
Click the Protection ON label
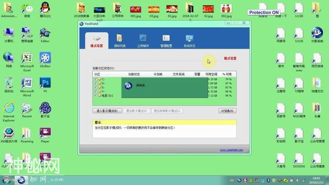click(x=264, y=12)
